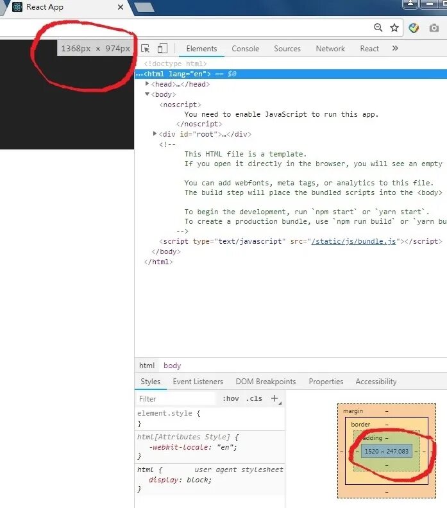Open the Sources tab
This screenshot has width=447, height=508.
pos(287,49)
